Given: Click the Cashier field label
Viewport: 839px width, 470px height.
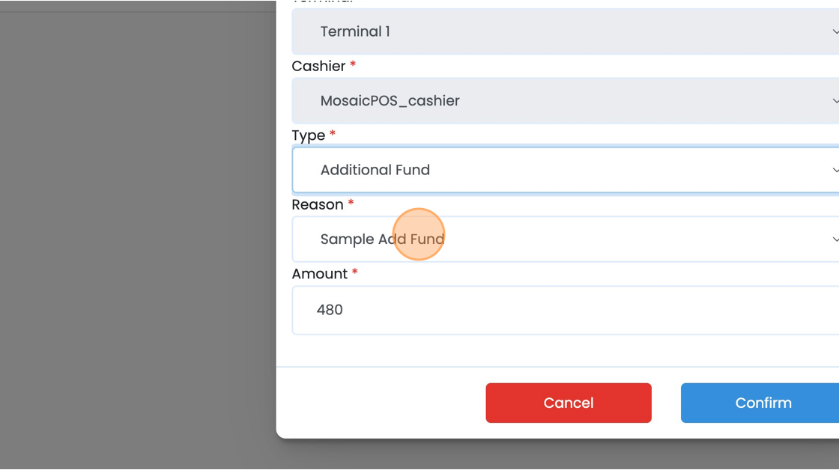Looking at the screenshot, I should click(318, 67).
